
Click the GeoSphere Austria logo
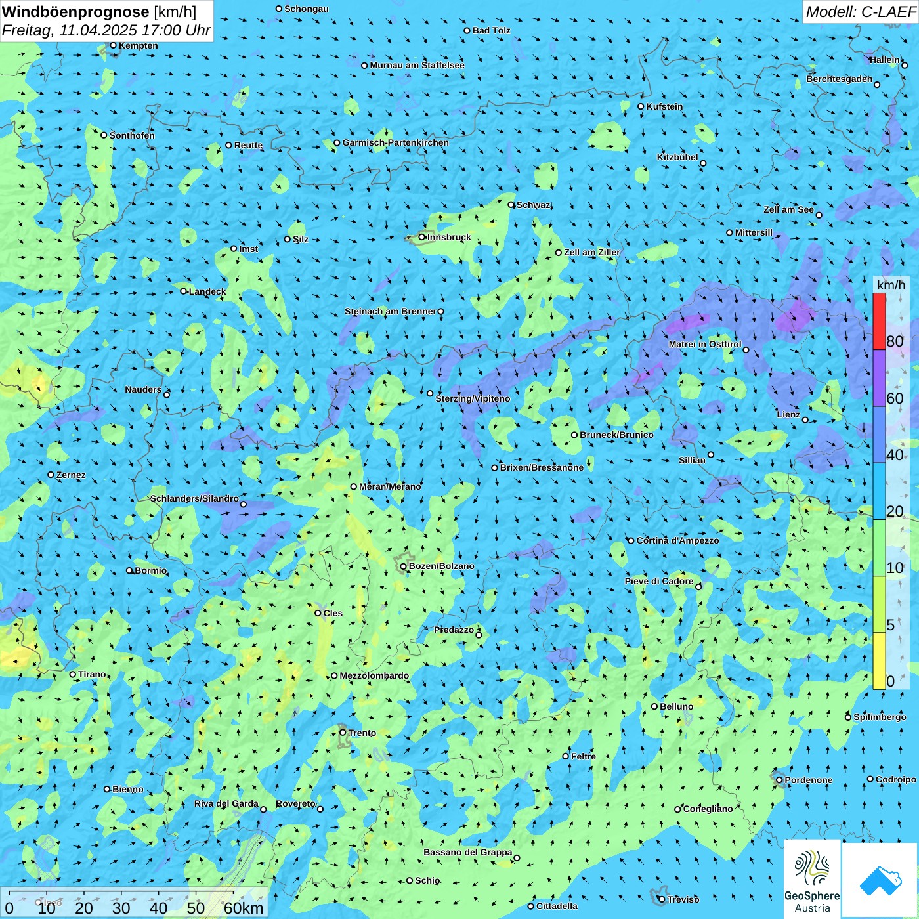812,878
